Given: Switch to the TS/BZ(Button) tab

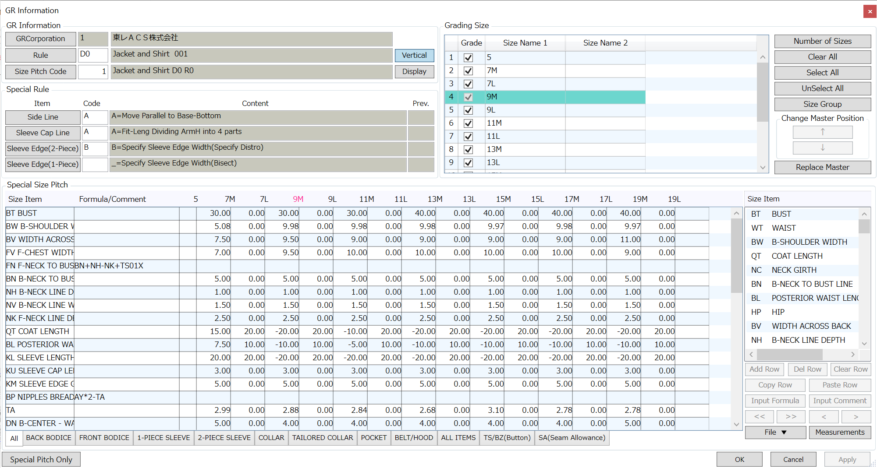Looking at the screenshot, I should click(x=507, y=438).
